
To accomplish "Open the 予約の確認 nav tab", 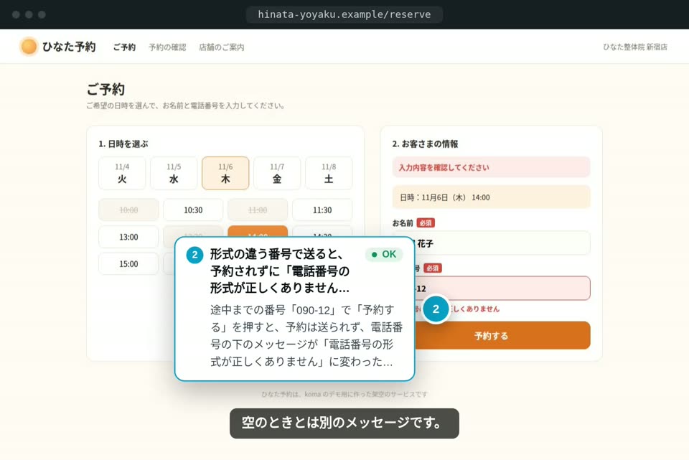I will [x=167, y=47].
